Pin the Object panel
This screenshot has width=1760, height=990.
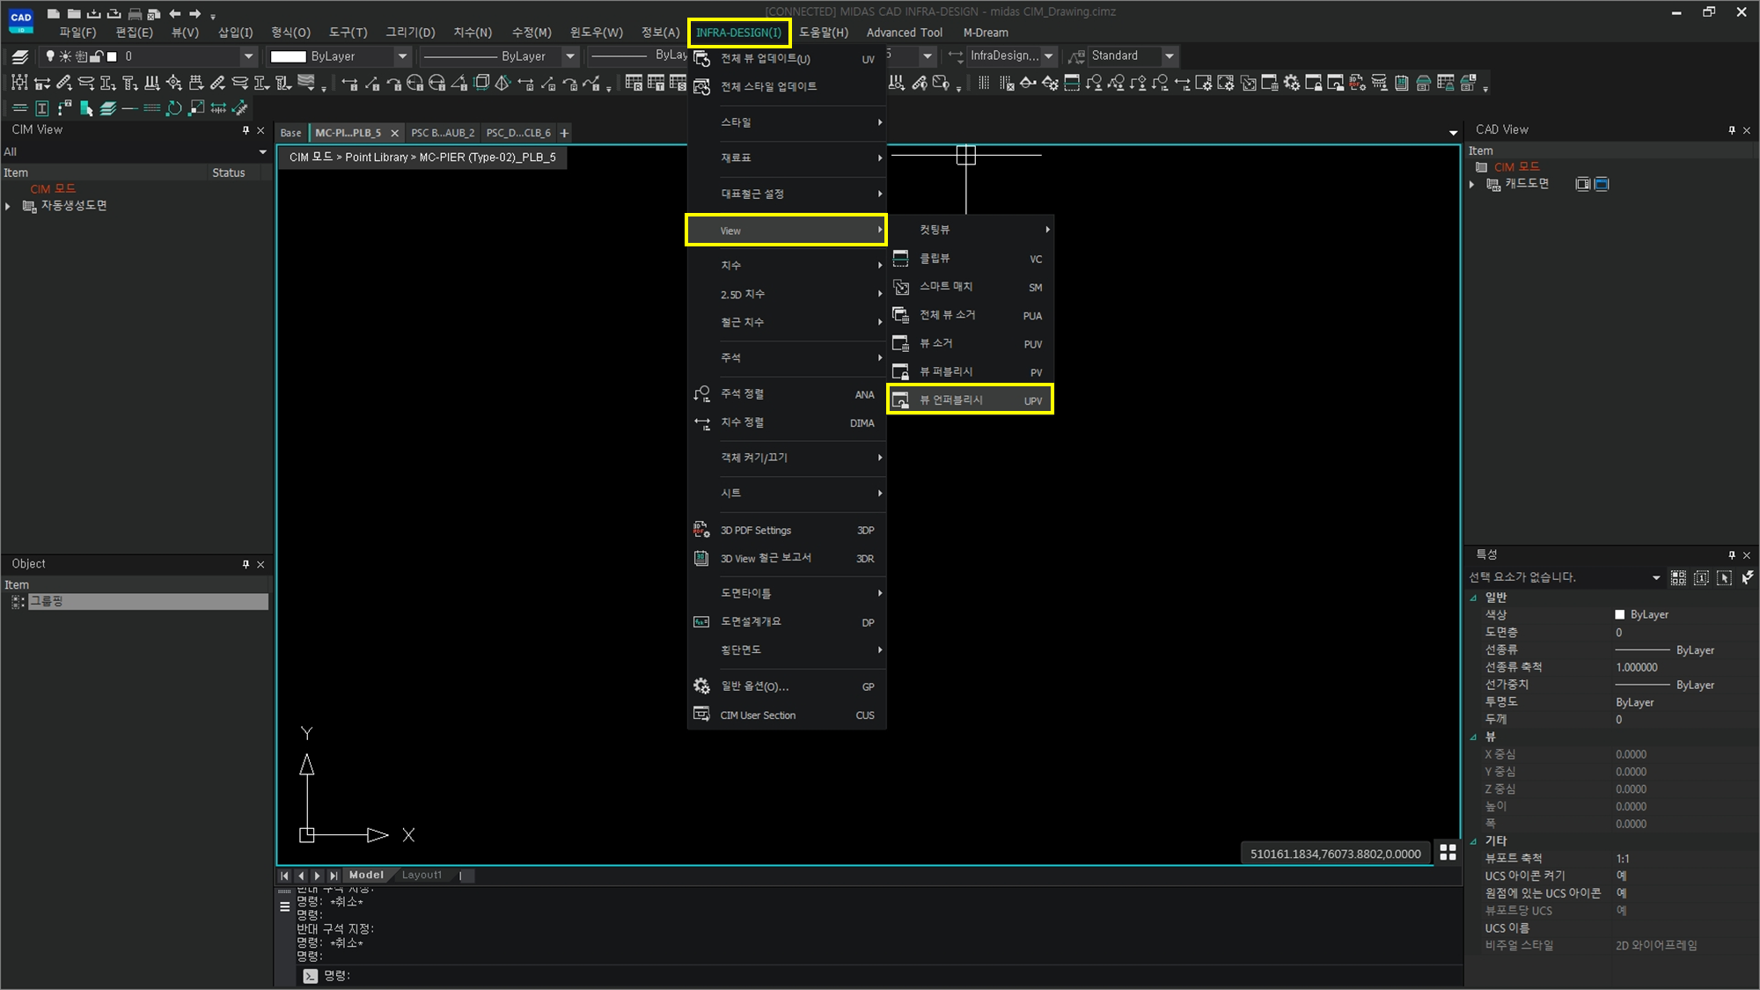pyautogui.click(x=246, y=564)
